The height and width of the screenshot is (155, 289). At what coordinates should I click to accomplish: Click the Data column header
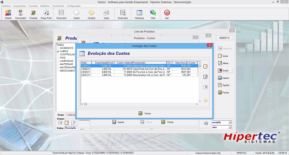(86, 63)
